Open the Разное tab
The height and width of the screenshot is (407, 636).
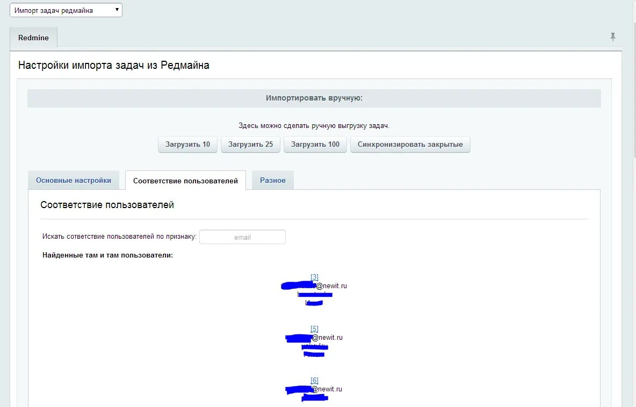click(x=272, y=181)
